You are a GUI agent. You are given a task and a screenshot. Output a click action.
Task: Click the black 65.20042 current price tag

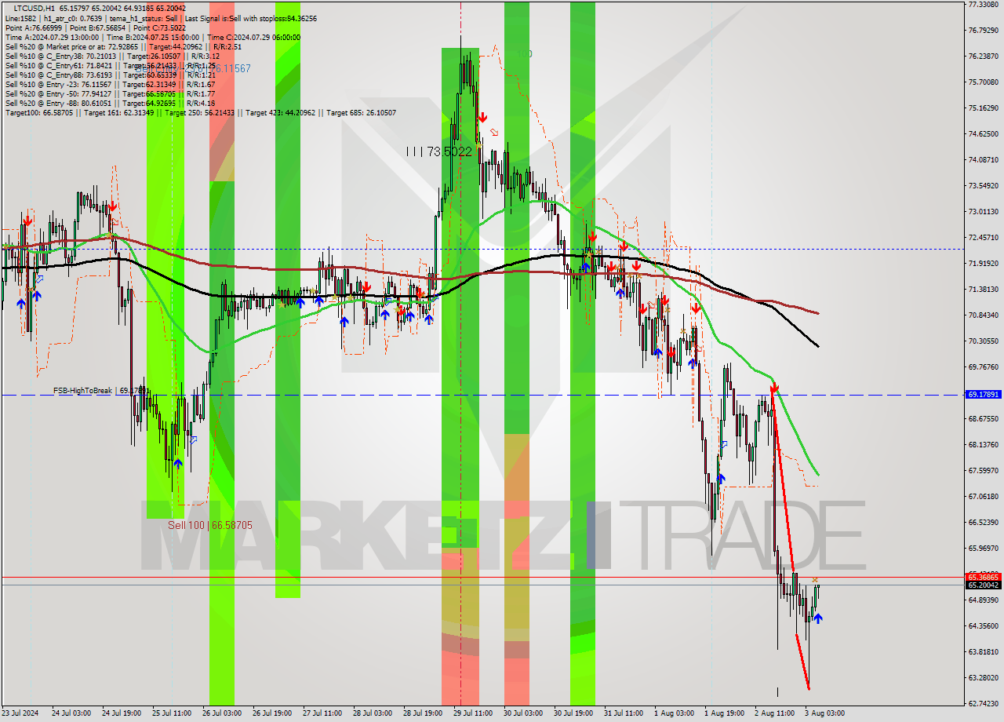click(x=983, y=585)
